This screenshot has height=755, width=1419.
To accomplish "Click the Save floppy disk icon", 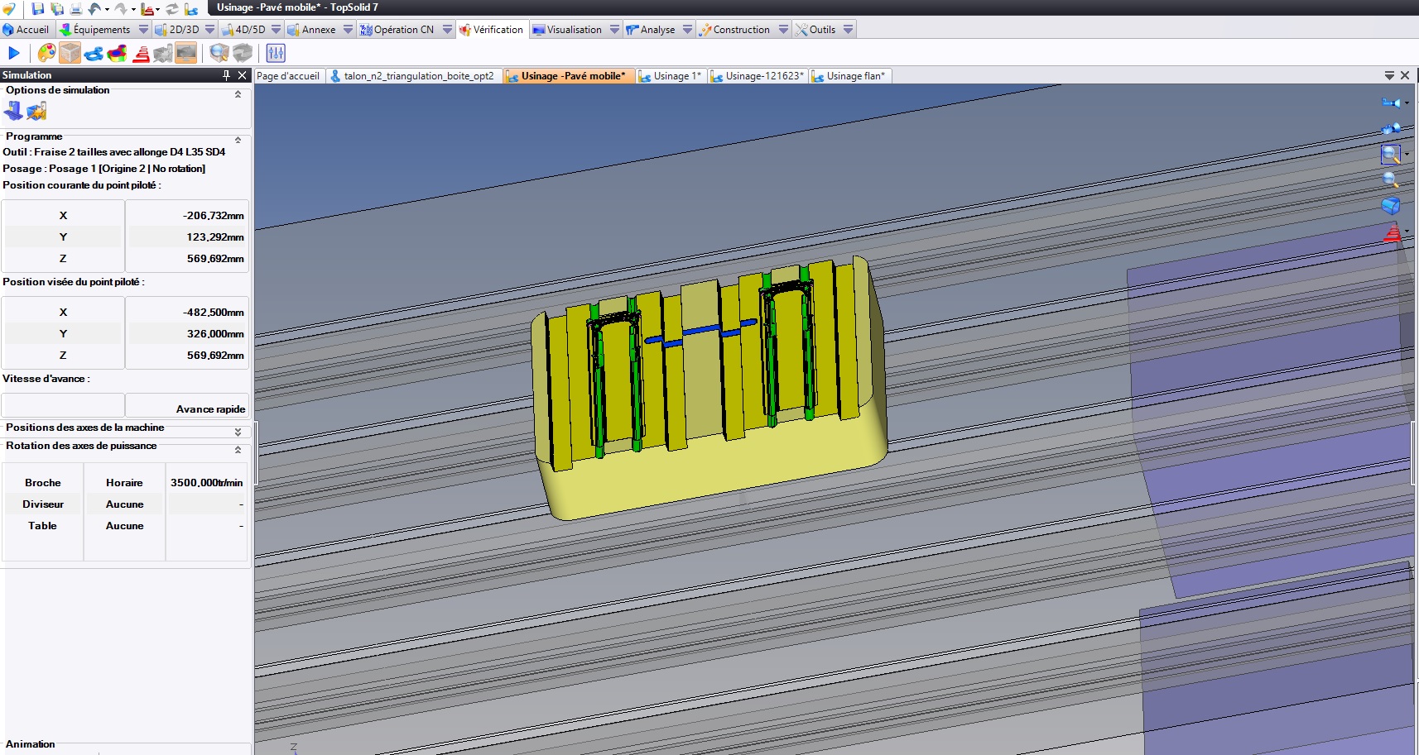I will tap(38, 9).
